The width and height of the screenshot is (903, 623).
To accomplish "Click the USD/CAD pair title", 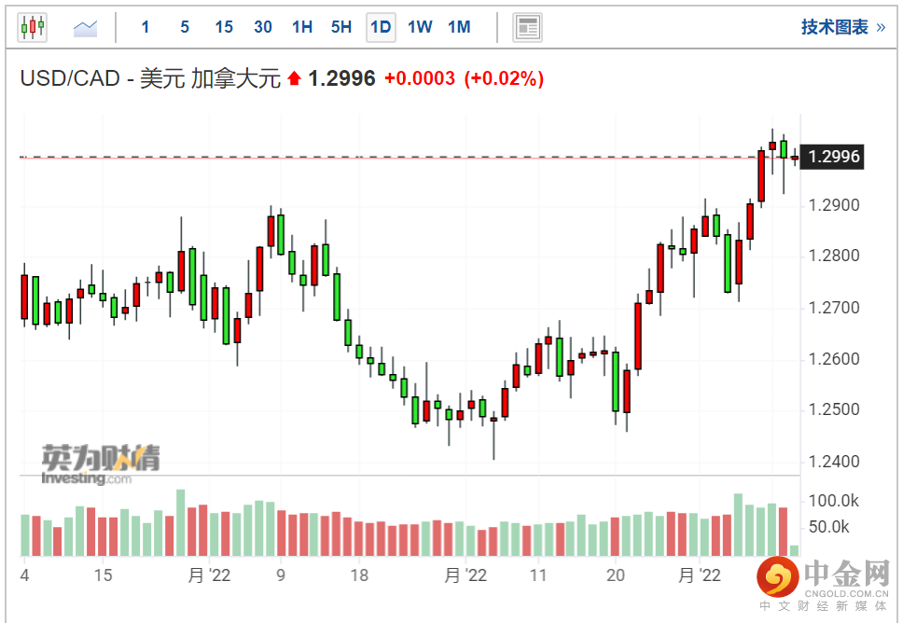I will click(150, 79).
